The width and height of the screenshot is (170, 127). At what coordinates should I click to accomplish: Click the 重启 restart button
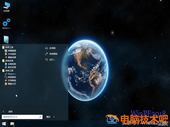pos(48,117)
